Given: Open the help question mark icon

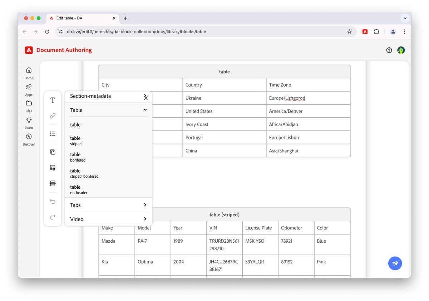Looking at the screenshot, I should click(389, 50).
